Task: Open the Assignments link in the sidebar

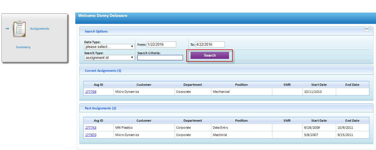Action: 40,29
